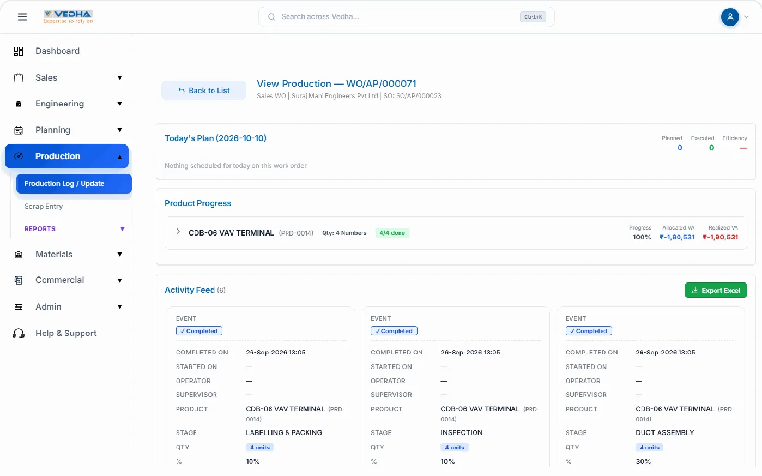Expand the Sales menu arrow

pyautogui.click(x=119, y=78)
